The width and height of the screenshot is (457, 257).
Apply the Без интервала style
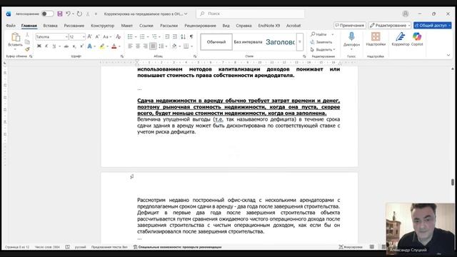pyautogui.click(x=248, y=42)
